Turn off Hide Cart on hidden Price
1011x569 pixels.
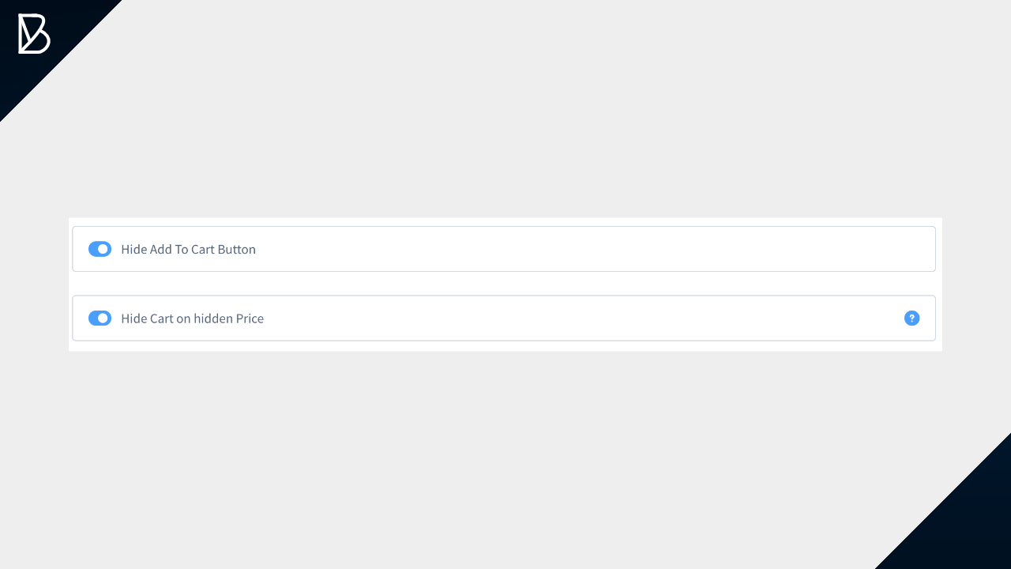click(100, 318)
